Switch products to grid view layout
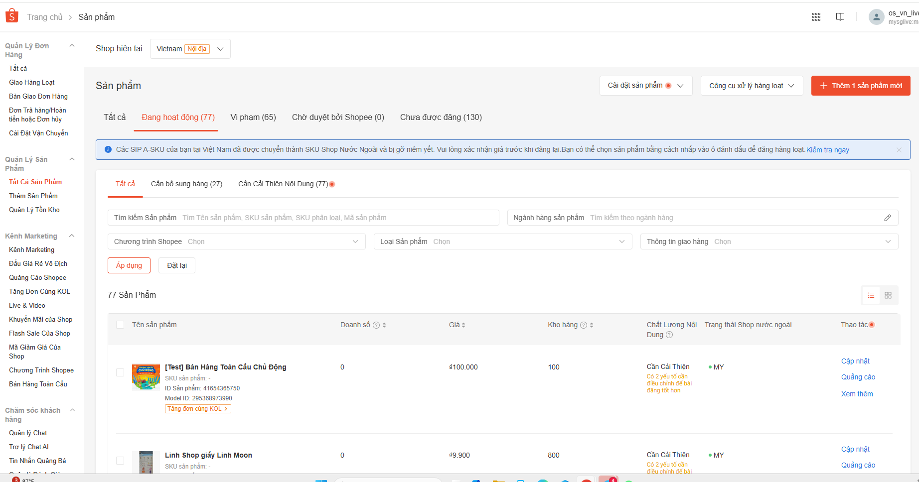The width and height of the screenshot is (919, 482). 888,295
